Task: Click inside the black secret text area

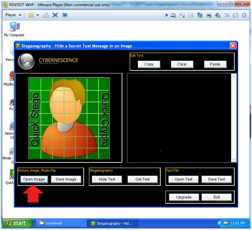Action: (x=179, y=118)
